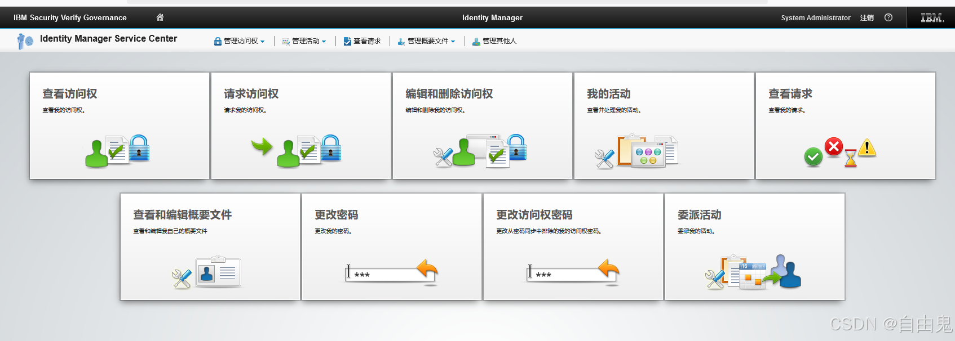Click the home icon in top bar

pyautogui.click(x=160, y=17)
